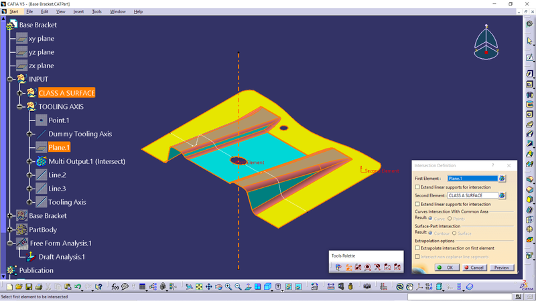536x301 pixels.
Task: Open the View menu
Action: pyautogui.click(x=60, y=11)
